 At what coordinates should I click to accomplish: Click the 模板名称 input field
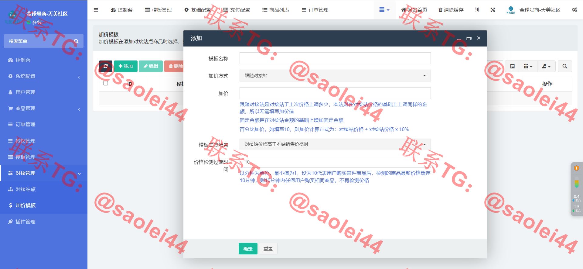[x=335, y=58]
